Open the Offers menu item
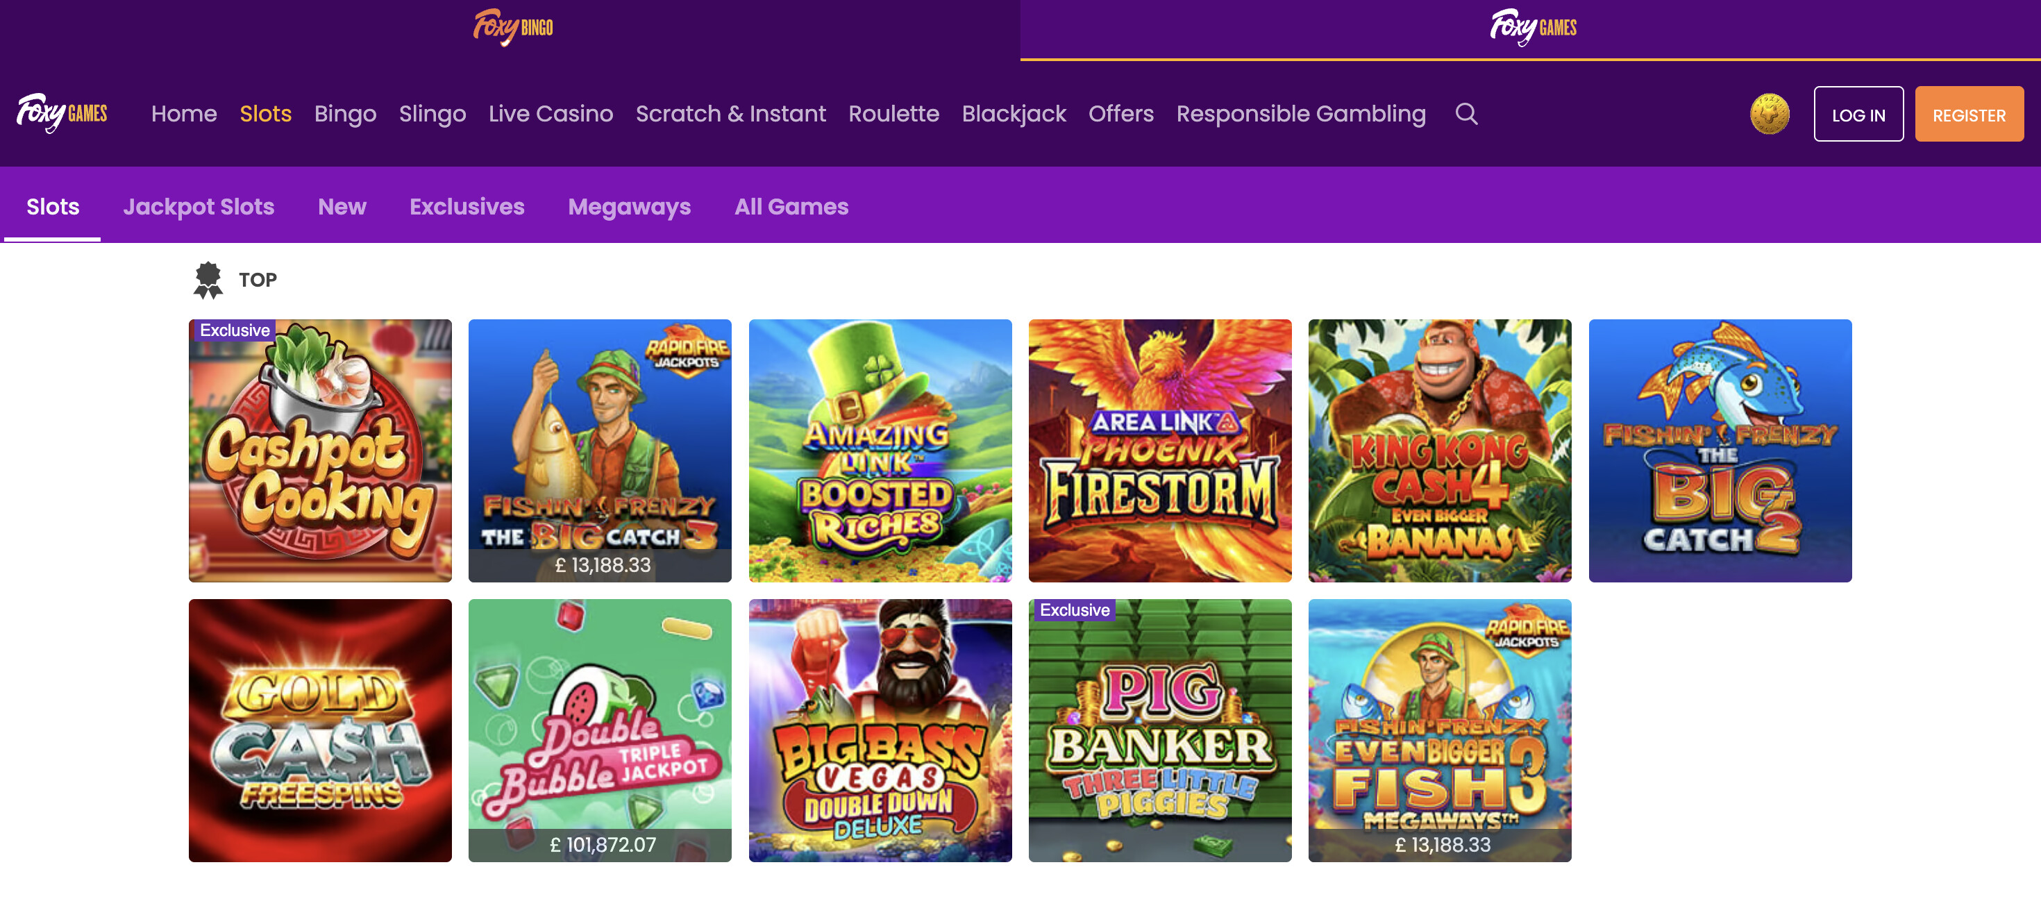The image size is (2041, 908). coord(1120,113)
